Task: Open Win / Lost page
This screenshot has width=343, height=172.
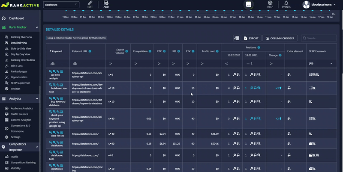Action: [17, 66]
